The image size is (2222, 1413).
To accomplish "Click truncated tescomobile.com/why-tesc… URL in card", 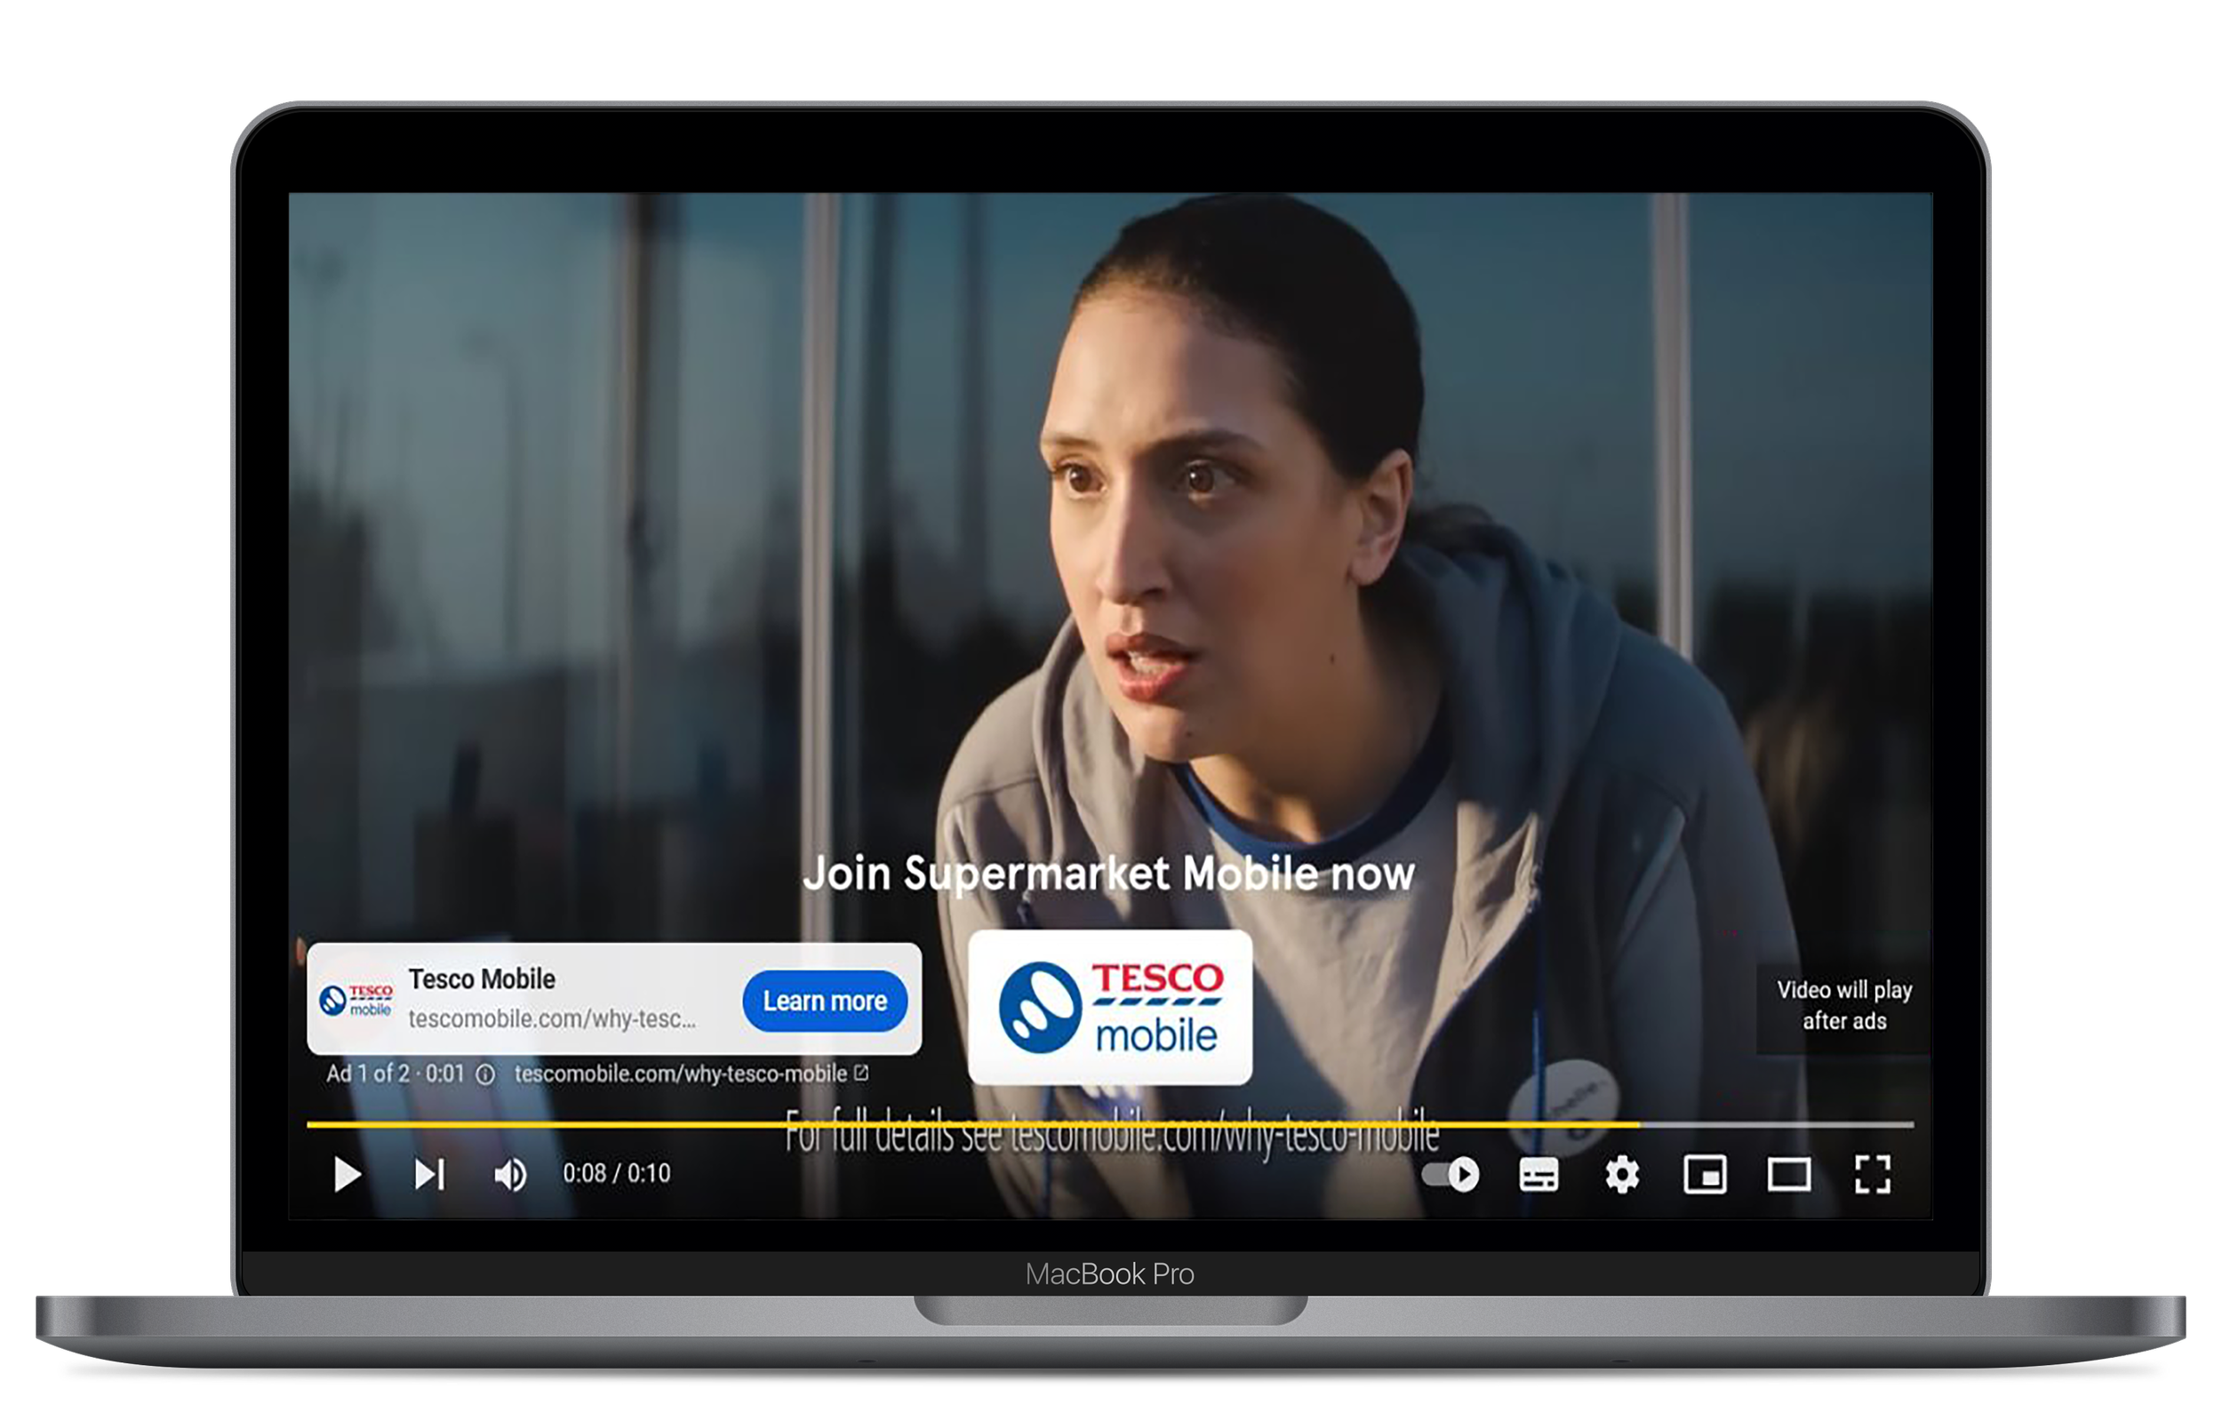I will [x=552, y=1019].
